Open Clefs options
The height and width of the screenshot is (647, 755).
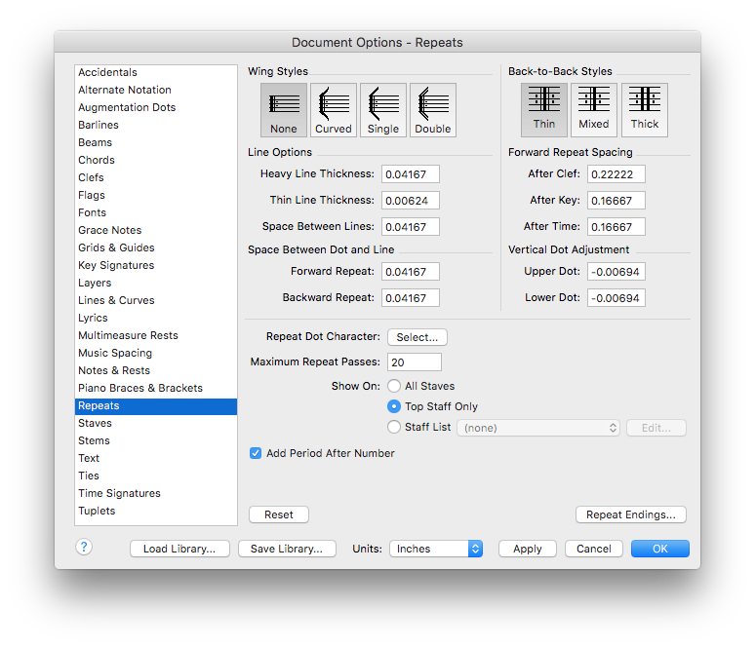coord(155,177)
